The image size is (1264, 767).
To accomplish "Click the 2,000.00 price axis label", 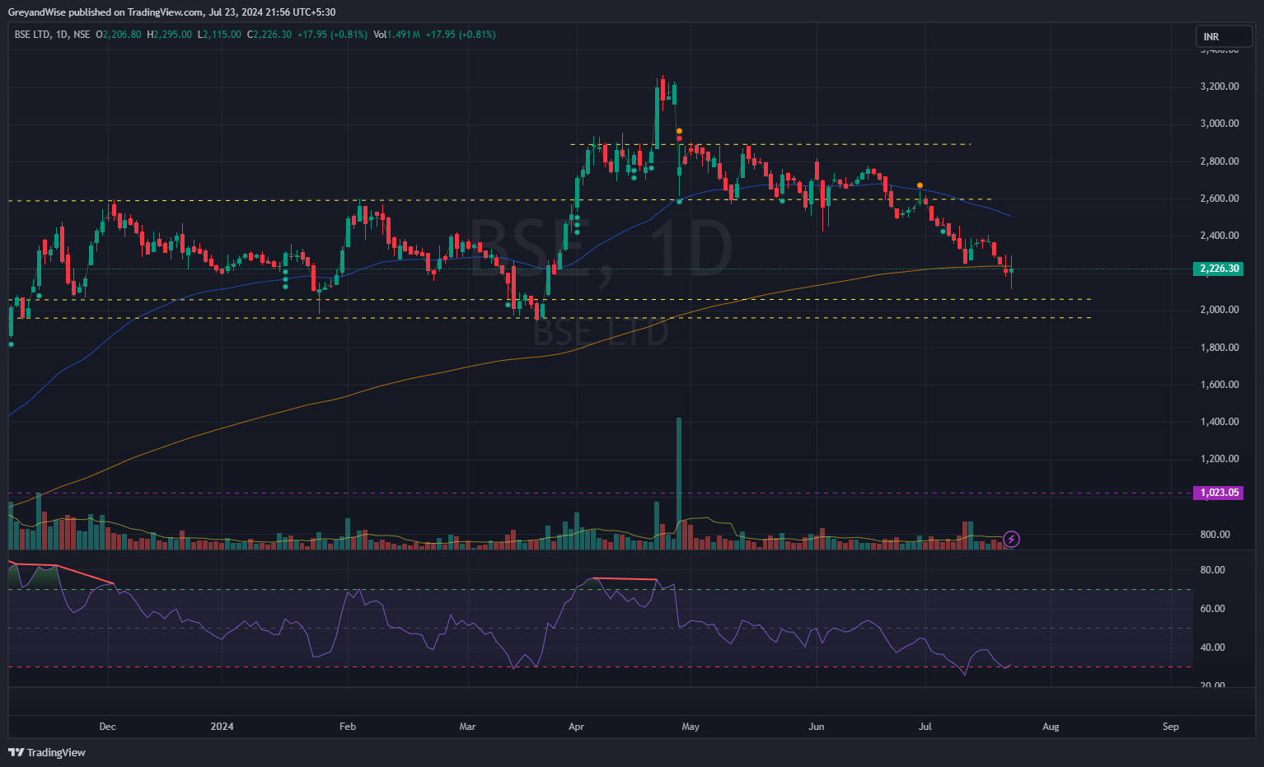I will 1220,310.
